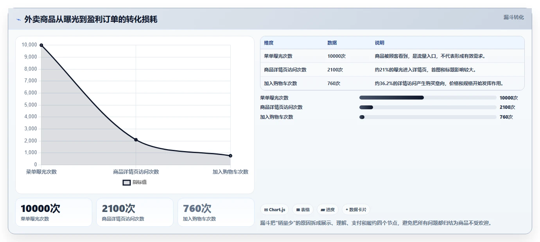The width and height of the screenshot is (540, 242).
Task: Click the description 商品被顾客看到，是流量入口
Action: click(430, 56)
